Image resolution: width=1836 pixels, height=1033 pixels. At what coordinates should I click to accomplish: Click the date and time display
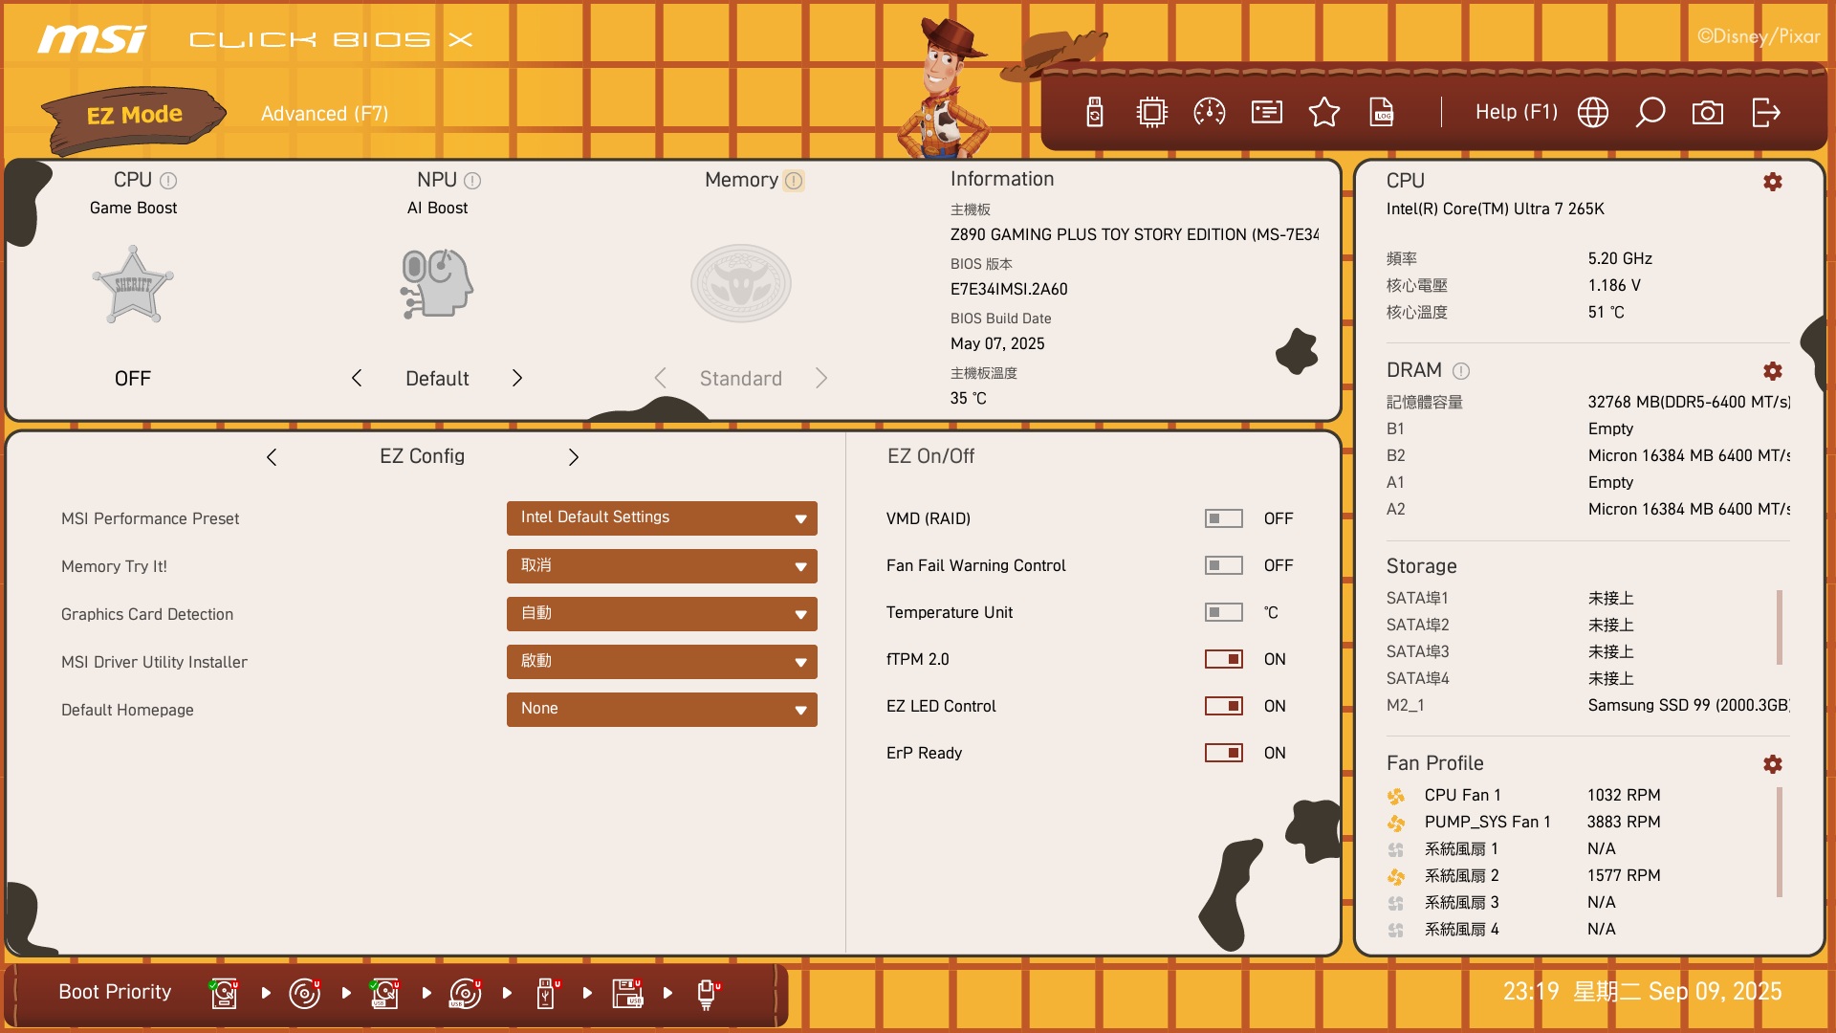(x=1642, y=992)
